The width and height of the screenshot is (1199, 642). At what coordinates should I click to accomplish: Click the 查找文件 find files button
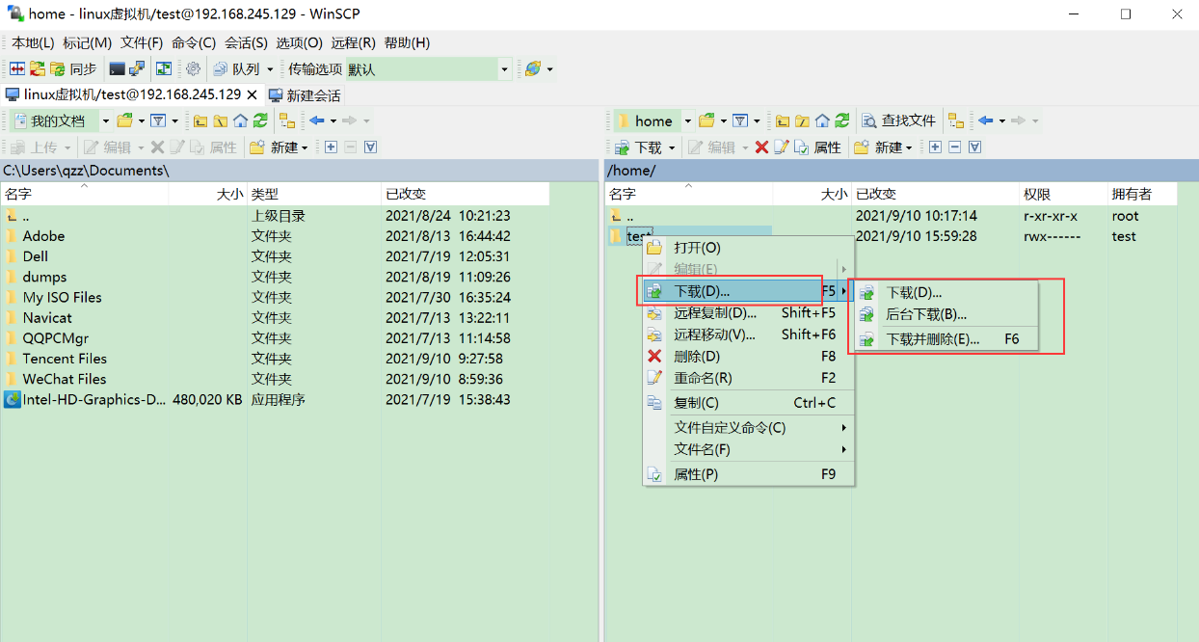898,120
